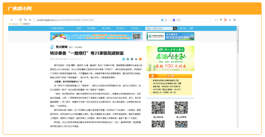265x137 pixels.
Task: Click the QQ penguin share icon
Action: pos(132,59)
